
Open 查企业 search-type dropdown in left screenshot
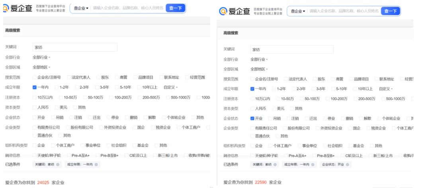pos(81,8)
